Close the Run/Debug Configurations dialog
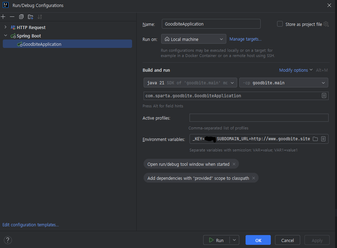Screen dimensions: 337x248 tap(329, 5)
